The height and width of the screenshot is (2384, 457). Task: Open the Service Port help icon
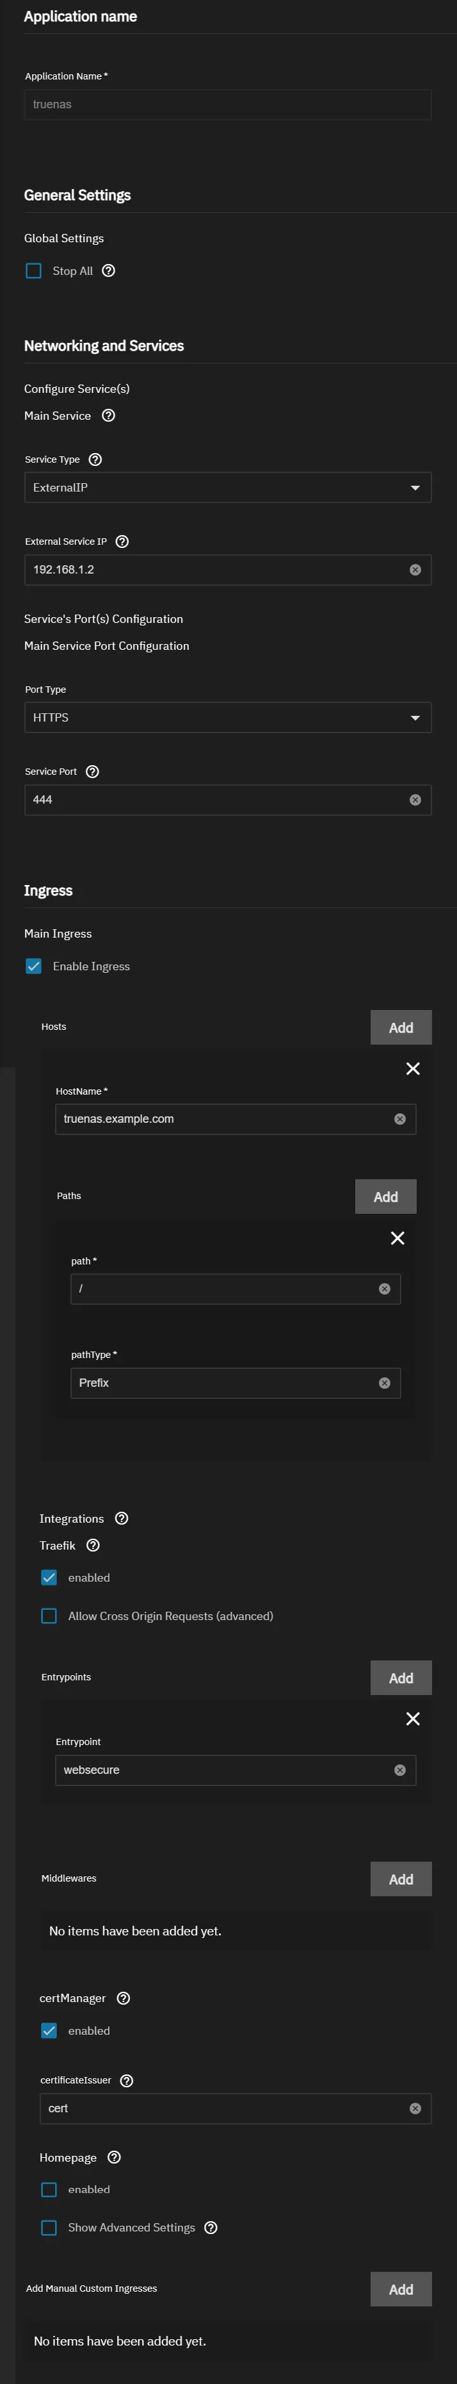pyautogui.click(x=91, y=770)
